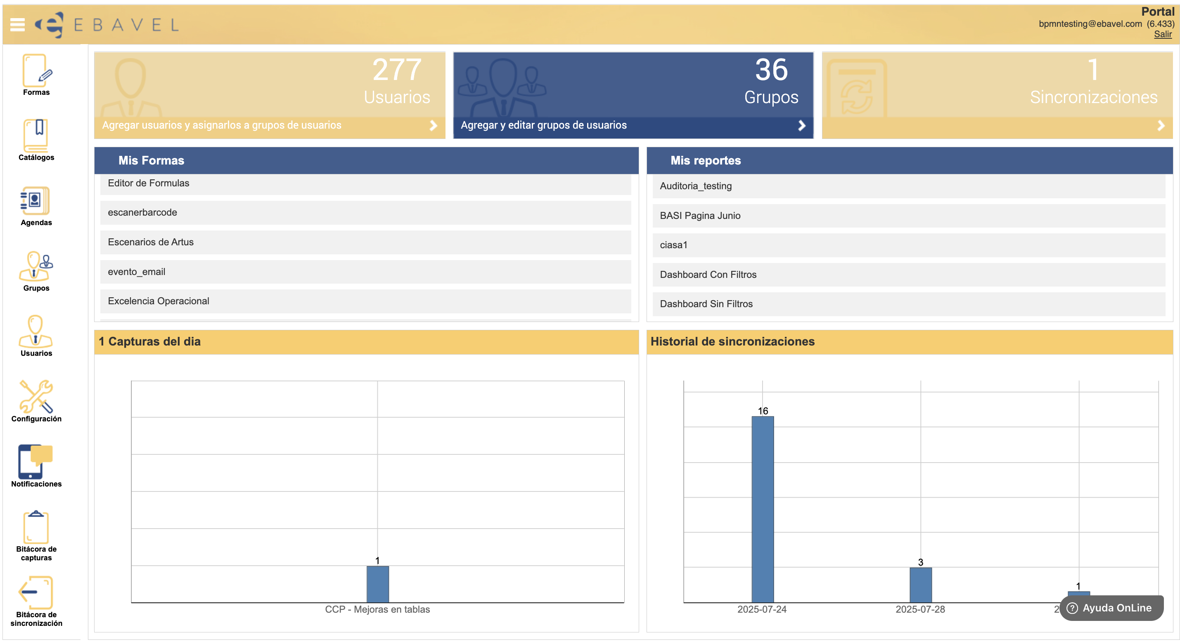Open Configuración wrench icon
1180x644 pixels.
(x=36, y=397)
